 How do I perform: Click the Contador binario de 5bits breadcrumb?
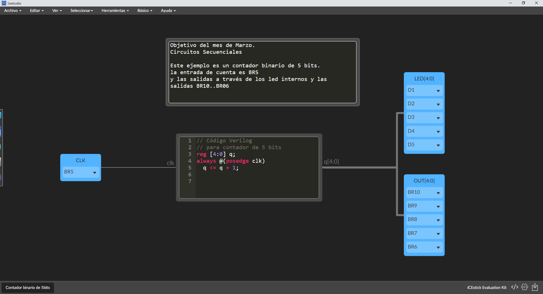click(28, 287)
